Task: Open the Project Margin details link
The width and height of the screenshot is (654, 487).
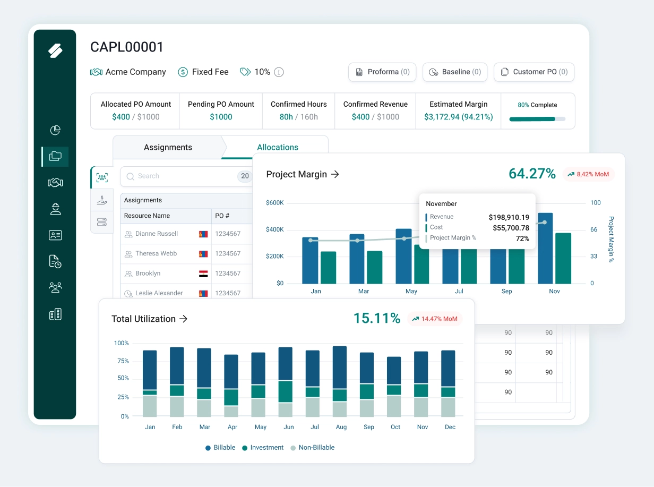Action: point(303,174)
